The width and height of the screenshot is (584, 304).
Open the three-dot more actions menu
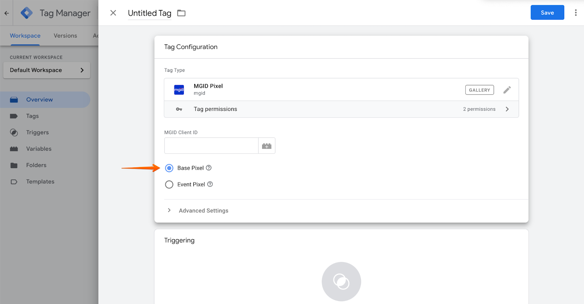point(576,13)
